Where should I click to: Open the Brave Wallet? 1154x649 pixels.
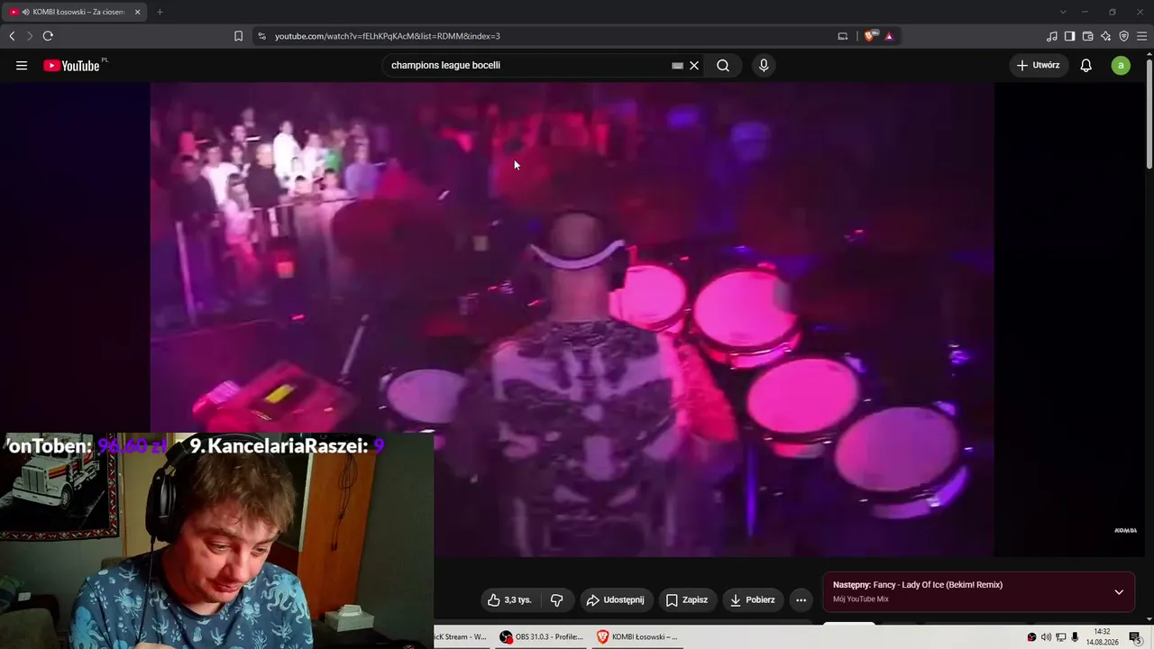pos(1087,36)
